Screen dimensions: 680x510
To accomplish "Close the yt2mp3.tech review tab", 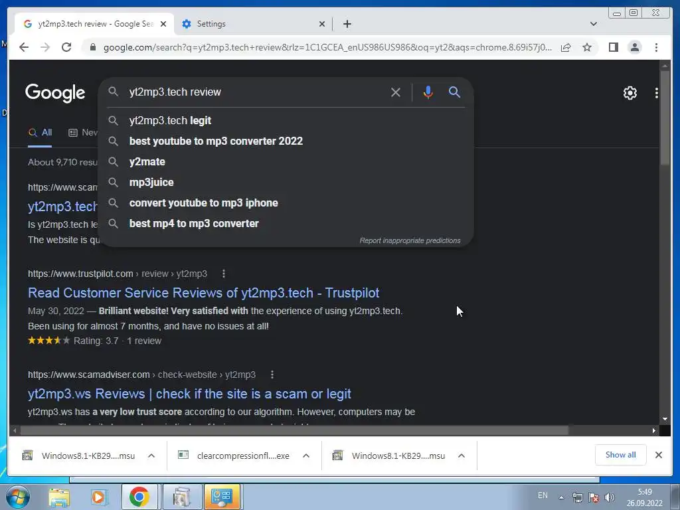I will pos(163,24).
